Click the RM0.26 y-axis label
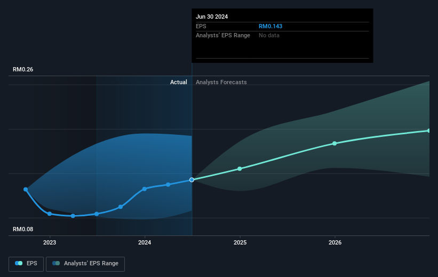 pyautogui.click(x=23, y=69)
